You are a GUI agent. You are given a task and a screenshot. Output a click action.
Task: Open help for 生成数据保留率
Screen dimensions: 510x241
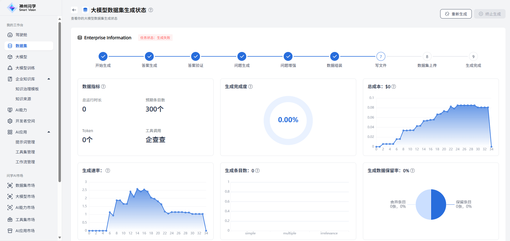tap(412, 171)
